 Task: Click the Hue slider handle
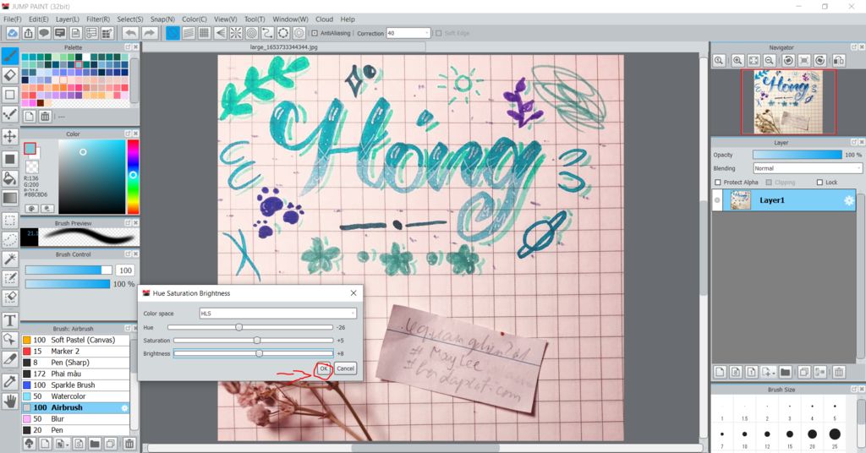click(x=238, y=327)
